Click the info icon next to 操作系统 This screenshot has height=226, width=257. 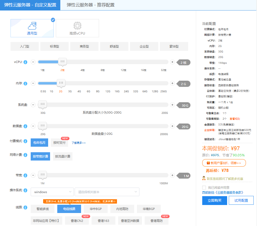25,190
